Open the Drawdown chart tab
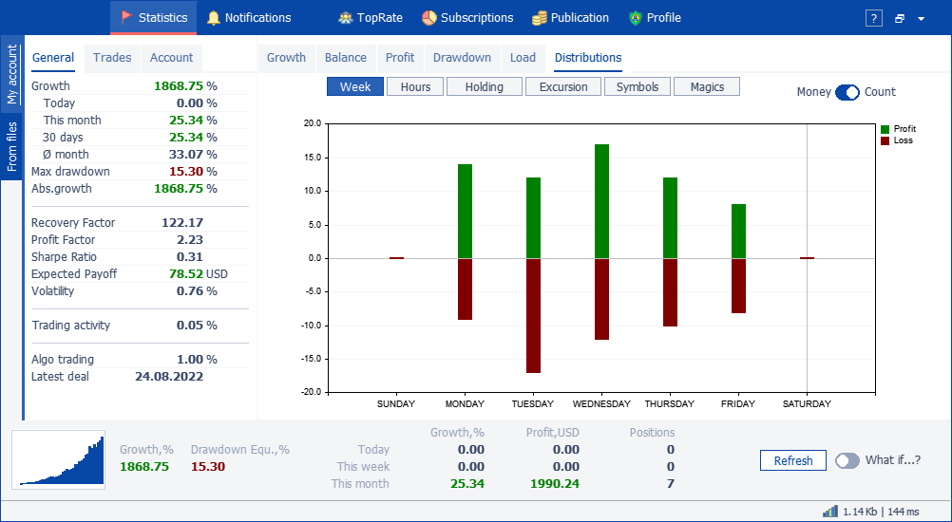This screenshot has width=952, height=522. 462,58
